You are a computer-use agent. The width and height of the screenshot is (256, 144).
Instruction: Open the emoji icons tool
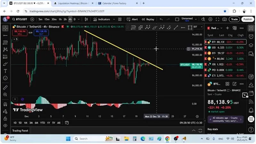tap(5, 78)
